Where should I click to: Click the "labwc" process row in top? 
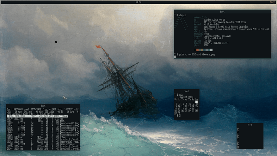[x=36, y=137]
